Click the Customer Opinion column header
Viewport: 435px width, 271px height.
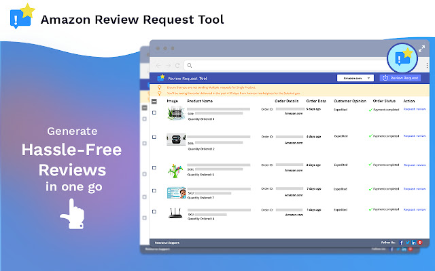point(350,101)
